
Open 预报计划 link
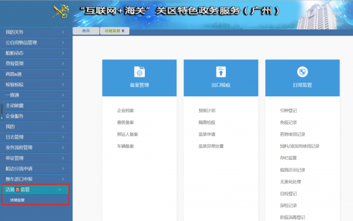(x=207, y=110)
